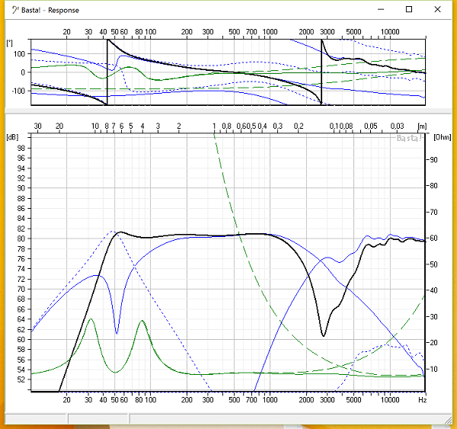457x429 pixels.
Task: Click the leftmost status bar panel
Action: click(x=36, y=418)
